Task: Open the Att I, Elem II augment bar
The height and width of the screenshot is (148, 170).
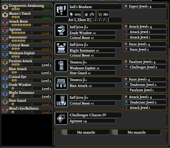Action: click(x=89, y=20)
